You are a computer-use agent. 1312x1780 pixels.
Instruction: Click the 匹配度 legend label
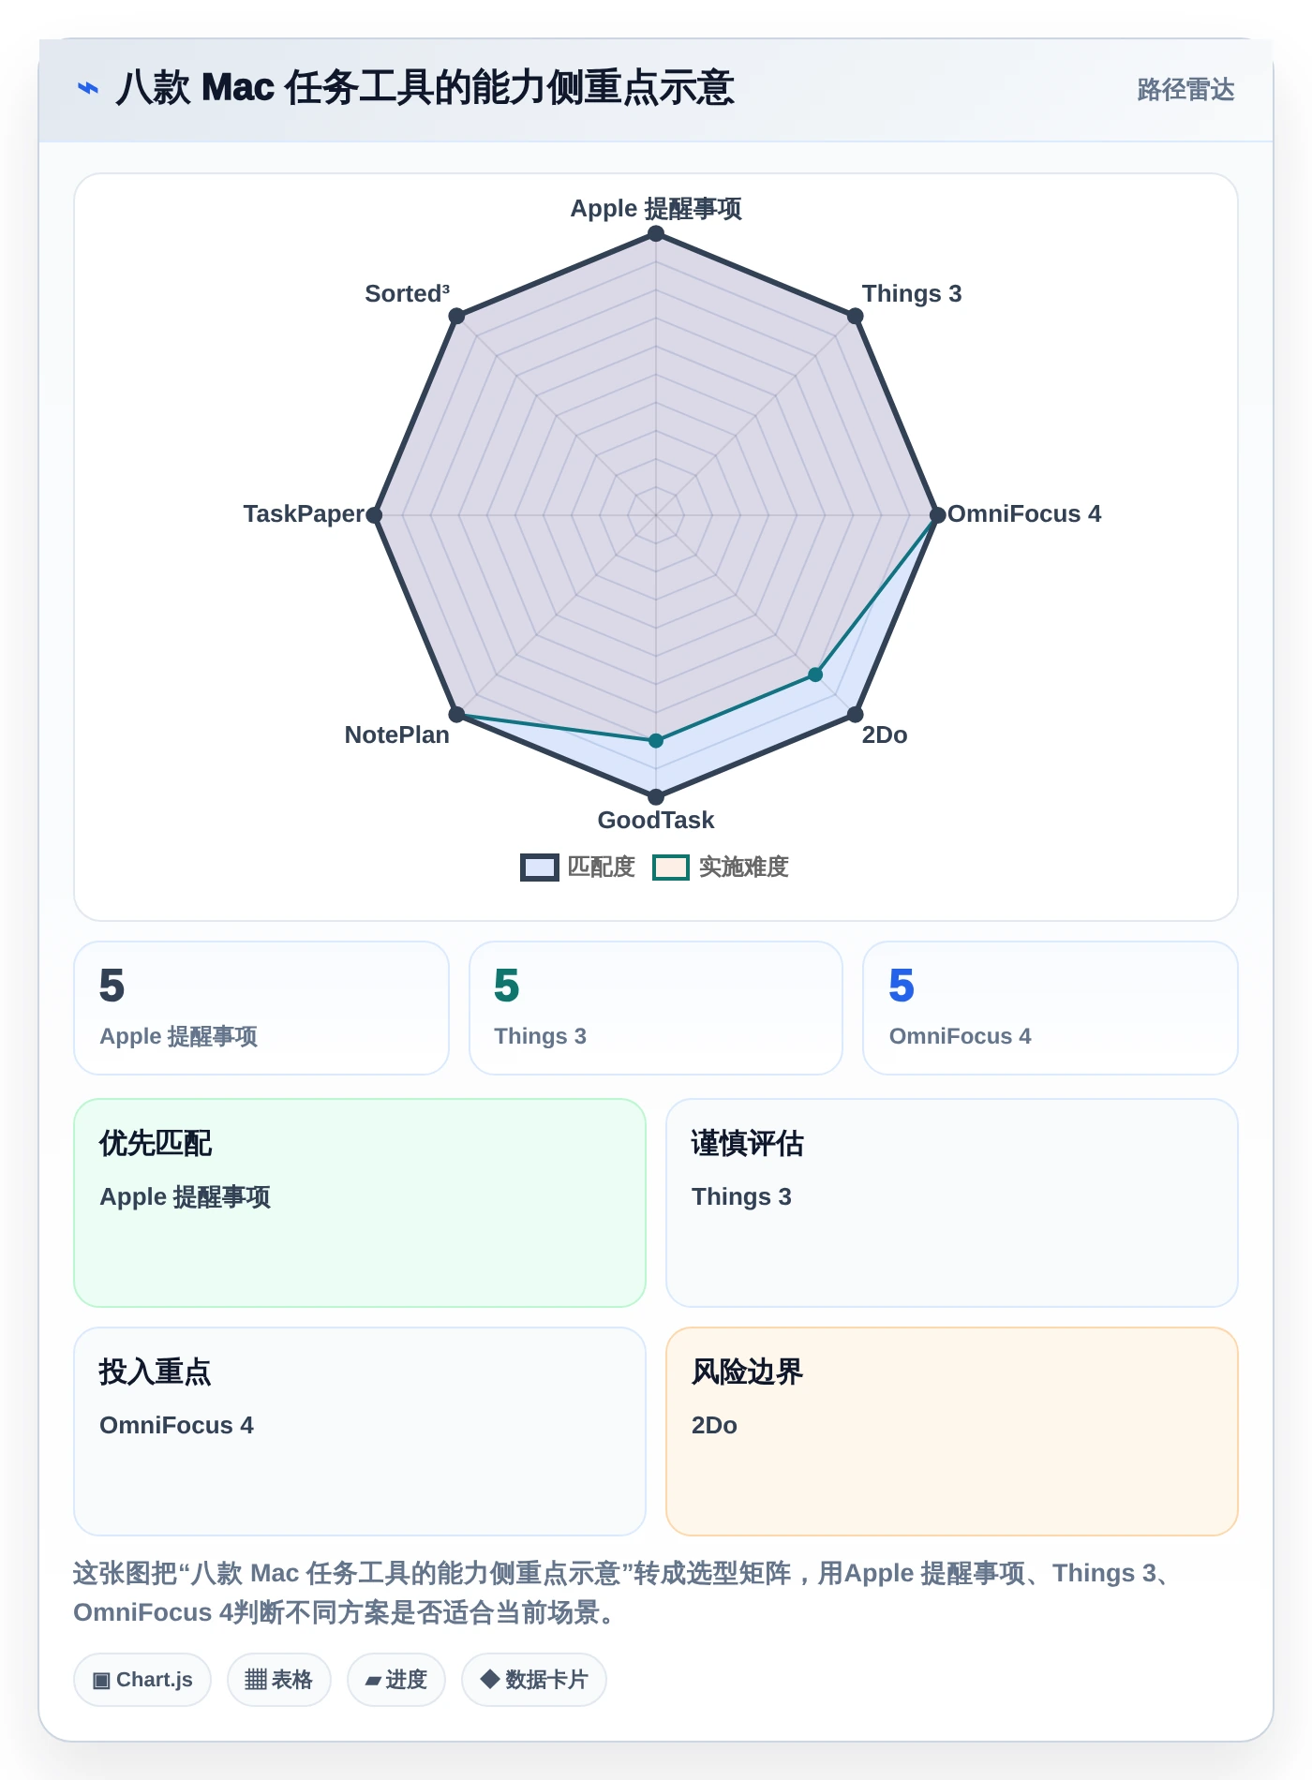602,867
